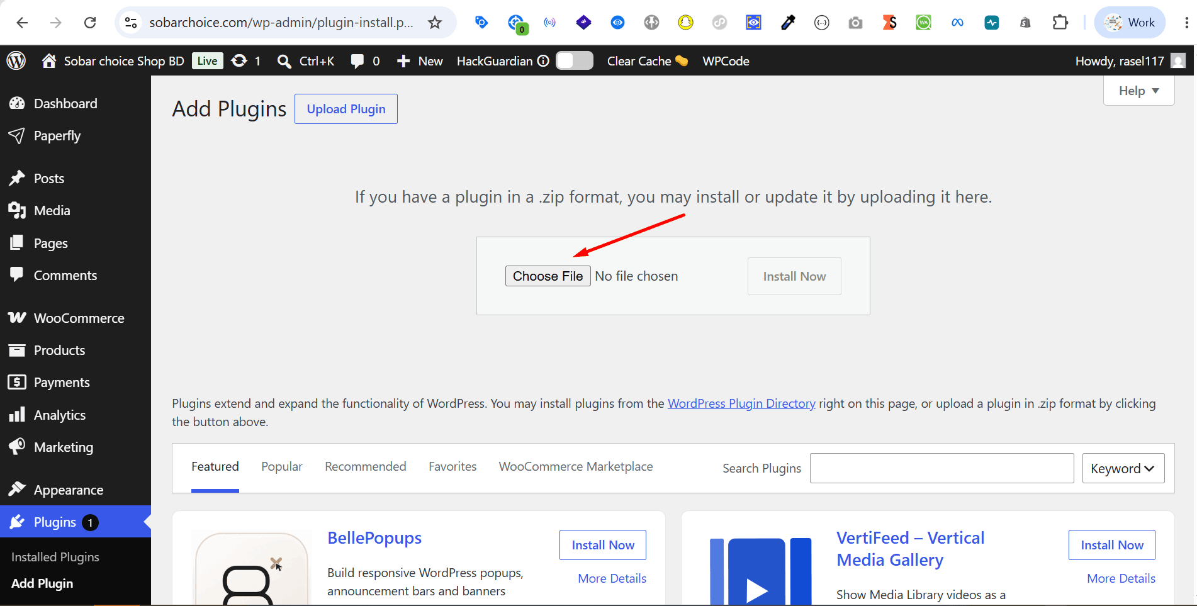Viewport: 1197px width, 606px height.
Task: Click the site information icon in address bar
Action: [x=131, y=23]
